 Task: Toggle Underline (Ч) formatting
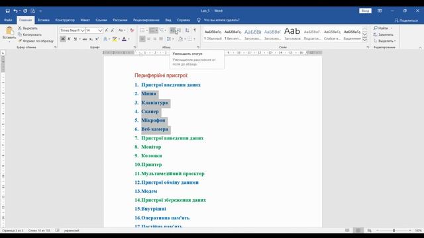click(76, 39)
